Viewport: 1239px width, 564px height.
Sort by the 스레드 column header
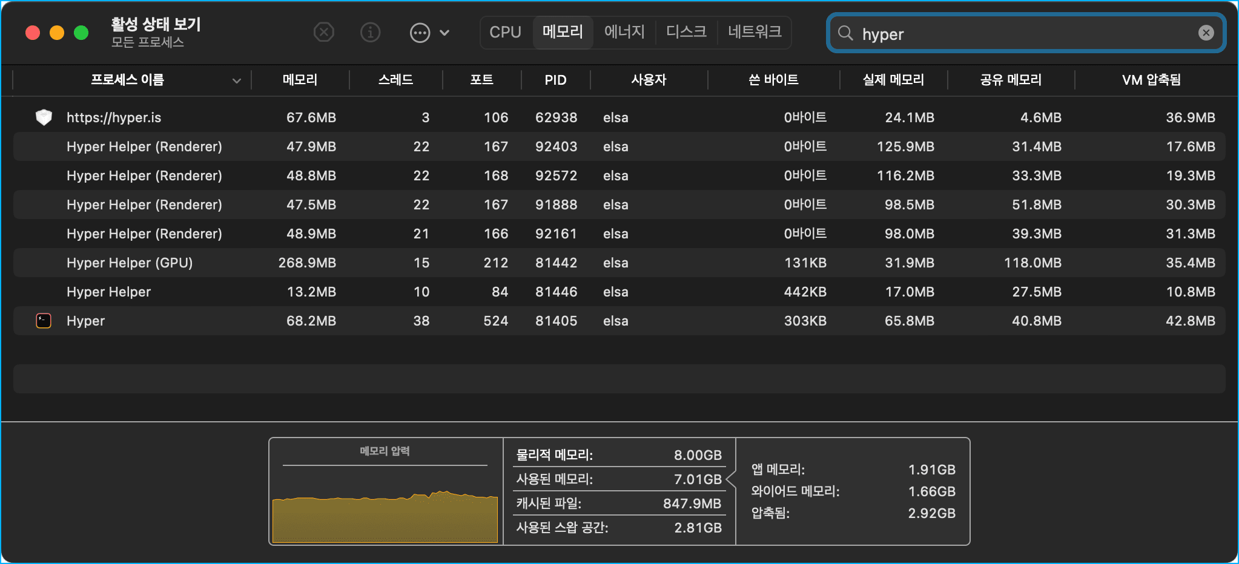395,80
